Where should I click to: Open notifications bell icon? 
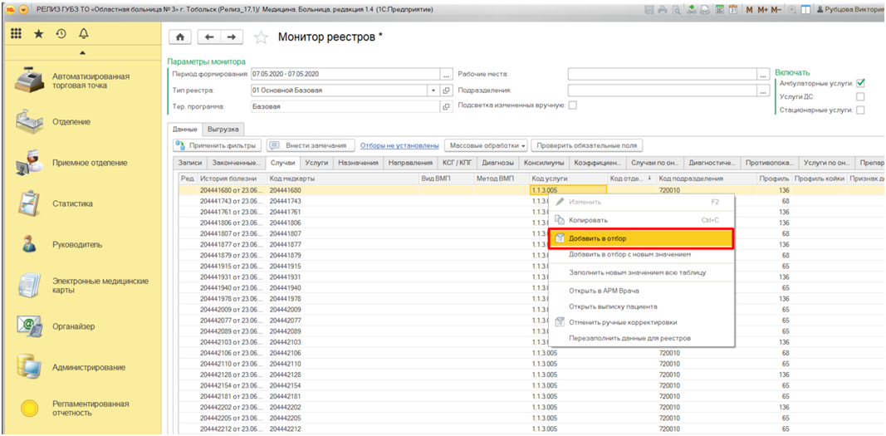click(x=83, y=34)
